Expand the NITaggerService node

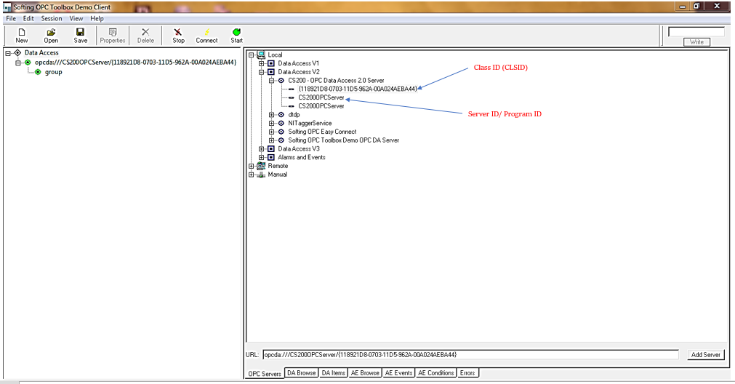[271, 123]
